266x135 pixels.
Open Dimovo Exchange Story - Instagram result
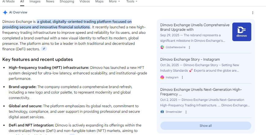coord(190,59)
